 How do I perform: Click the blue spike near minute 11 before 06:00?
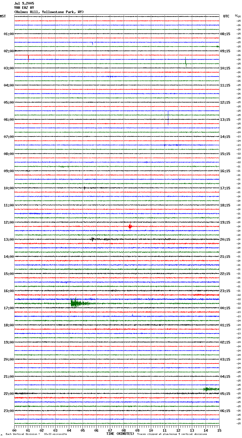(168, 118)
